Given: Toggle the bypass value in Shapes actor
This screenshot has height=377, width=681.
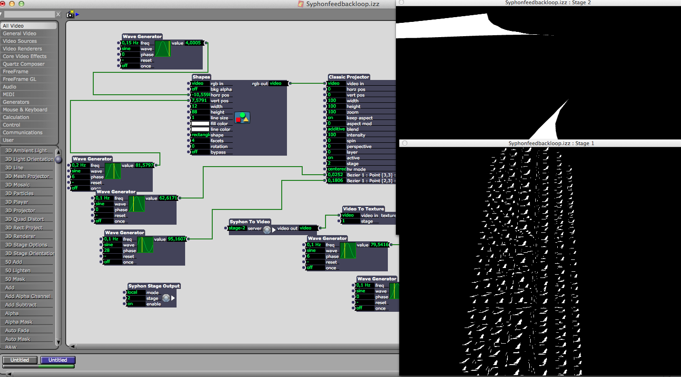Looking at the screenshot, I should (200, 152).
